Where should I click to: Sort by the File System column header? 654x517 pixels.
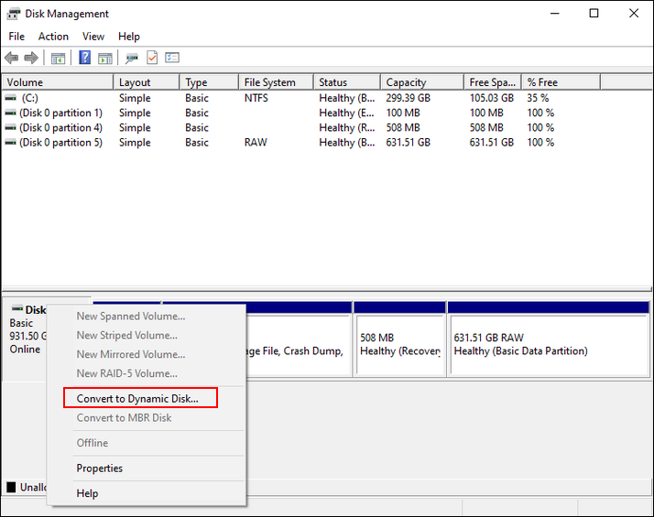coord(276,82)
